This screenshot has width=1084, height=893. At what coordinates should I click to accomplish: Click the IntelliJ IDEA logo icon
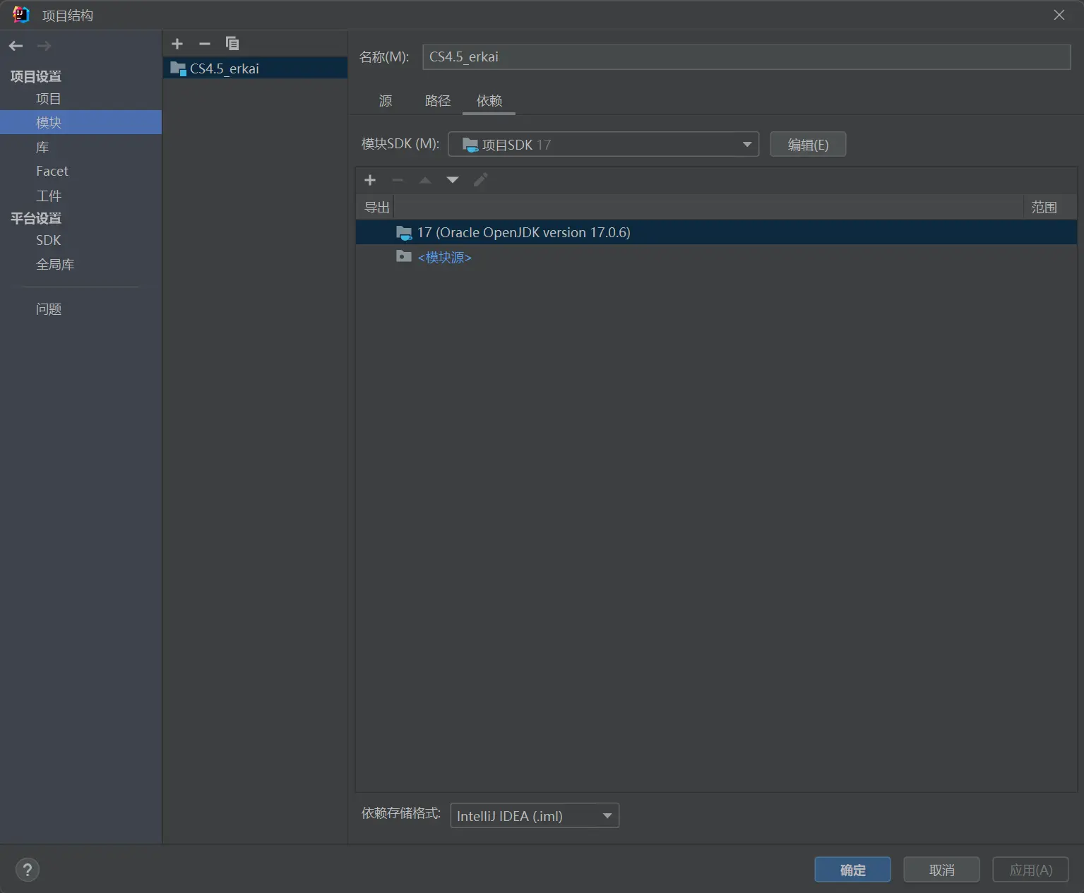click(x=21, y=15)
